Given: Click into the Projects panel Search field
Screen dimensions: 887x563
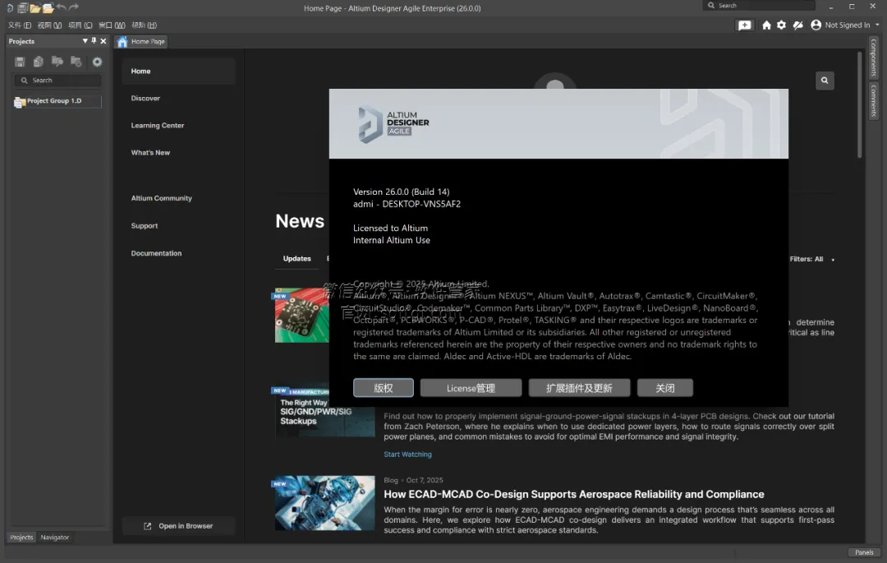Looking at the screenshot, I should (57, 81).
